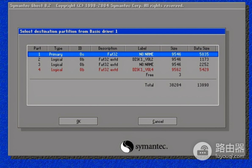Click the Type column header
The width and height of the screenshot is (252, 168).
58,49
